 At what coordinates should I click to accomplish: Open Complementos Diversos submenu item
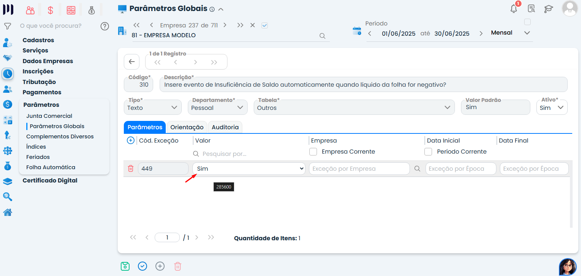pyautogui.click(x=60, y=136)
